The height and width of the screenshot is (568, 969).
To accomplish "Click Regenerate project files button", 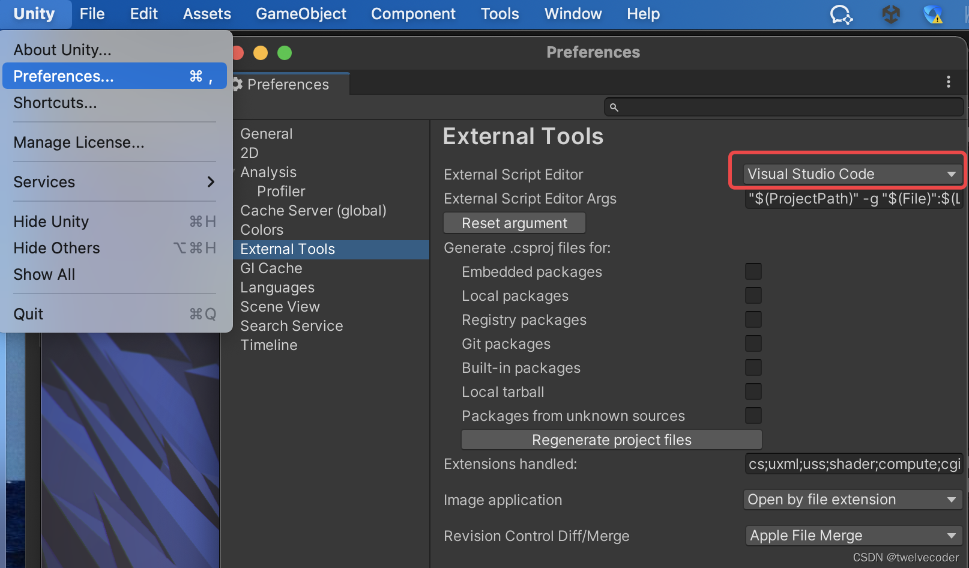I will [612, 440].
